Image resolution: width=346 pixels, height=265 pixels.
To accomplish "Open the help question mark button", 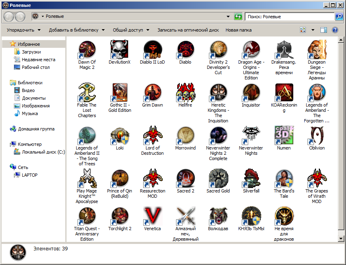I will point(335,30).
